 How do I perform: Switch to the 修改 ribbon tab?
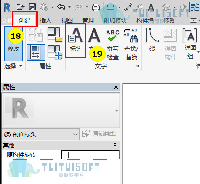point(169,21)
